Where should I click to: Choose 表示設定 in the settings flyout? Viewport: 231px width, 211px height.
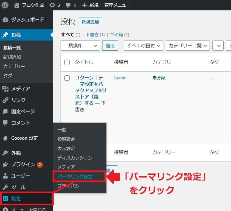pyautogui.click(x=66, y=148)
